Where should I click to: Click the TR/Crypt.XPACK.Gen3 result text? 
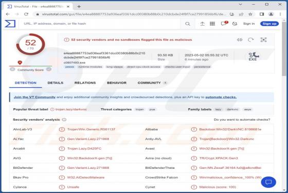(x=219, y=158)
